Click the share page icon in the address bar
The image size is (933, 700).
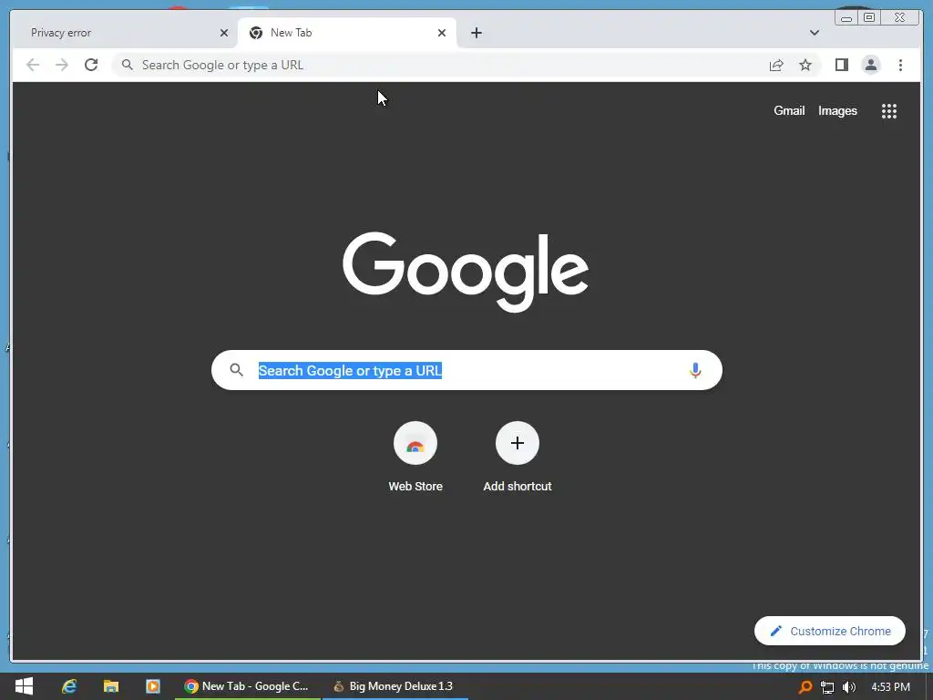pyautogui.click(x=776, y=65)
